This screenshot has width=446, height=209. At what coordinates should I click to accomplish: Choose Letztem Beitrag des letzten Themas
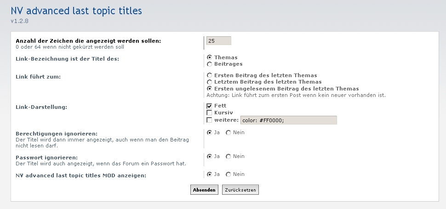(x=210, y=82)
